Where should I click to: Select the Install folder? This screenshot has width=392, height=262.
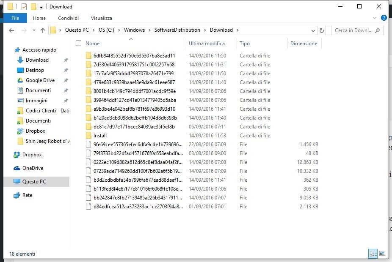click(x=100, y=136)
